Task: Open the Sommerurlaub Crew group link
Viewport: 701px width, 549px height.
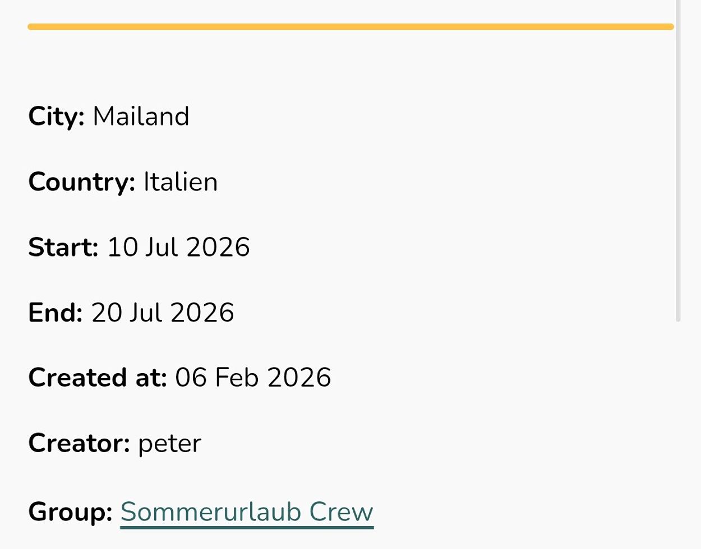Action: [247, 511]
